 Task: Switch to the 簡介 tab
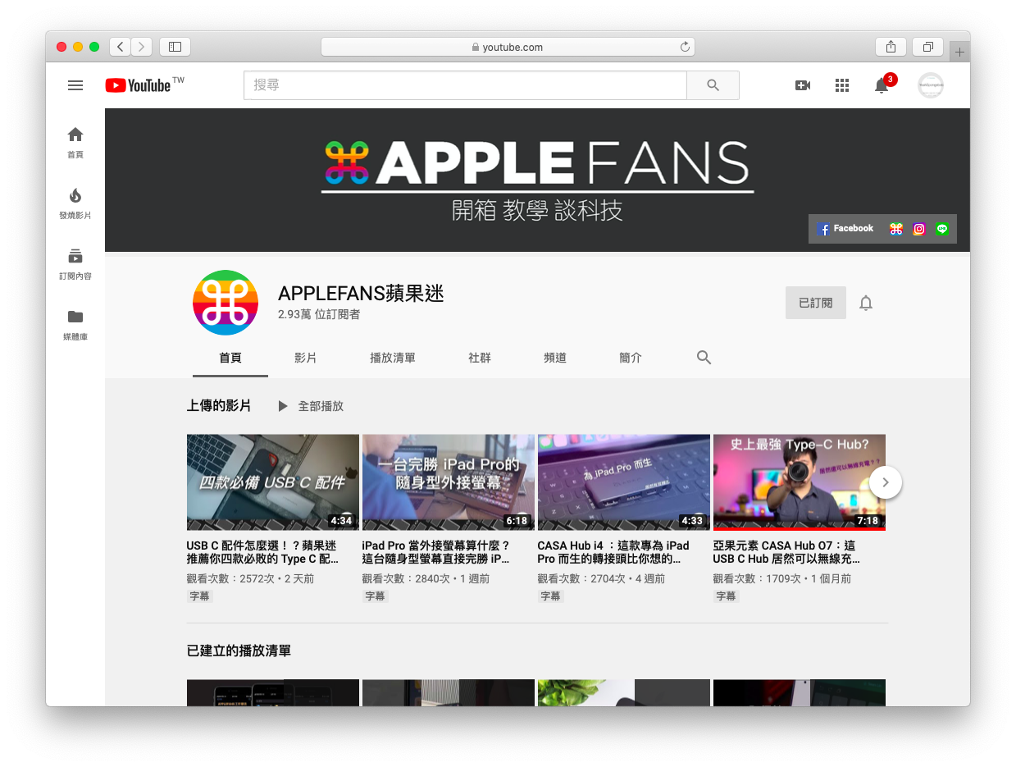click(631, 358)
